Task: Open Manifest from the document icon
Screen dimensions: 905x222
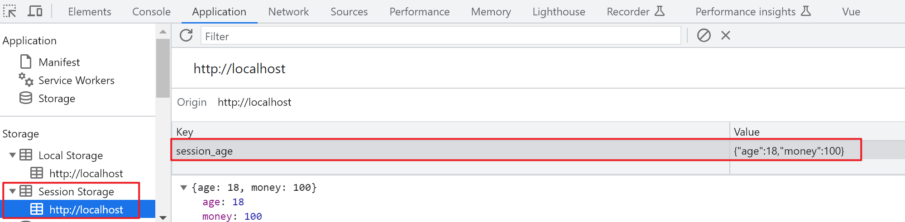Action: (26, 61)
